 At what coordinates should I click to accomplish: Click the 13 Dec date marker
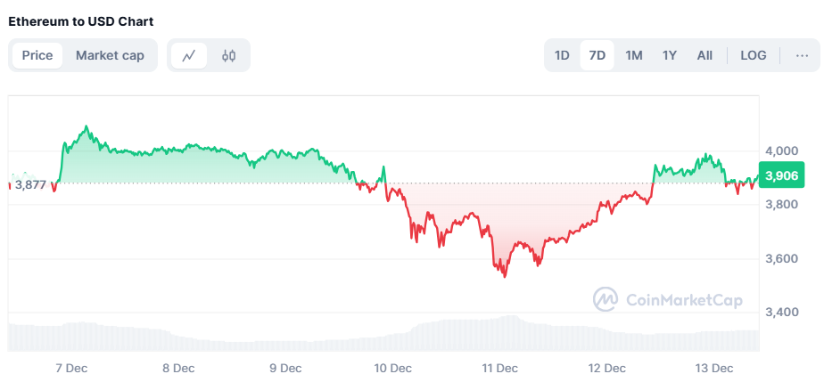[x=714, y=367]
